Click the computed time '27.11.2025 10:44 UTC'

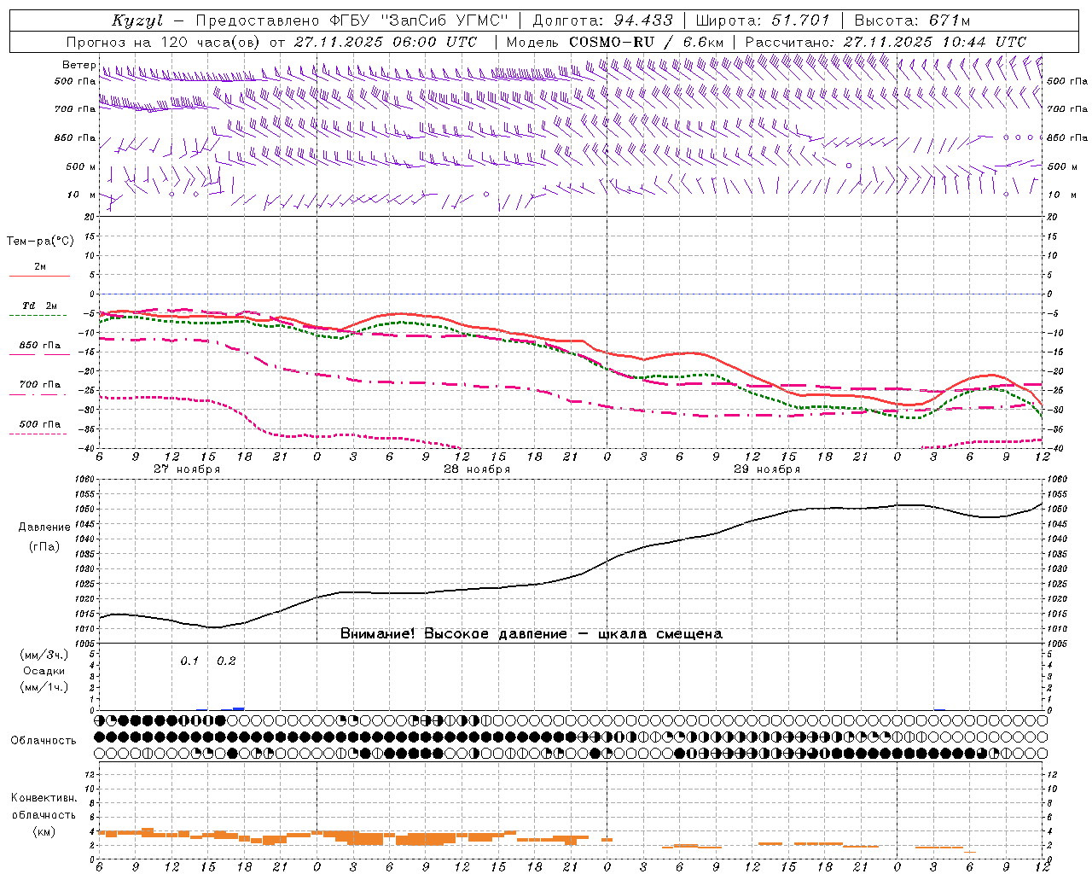click(x=935, y=42)
